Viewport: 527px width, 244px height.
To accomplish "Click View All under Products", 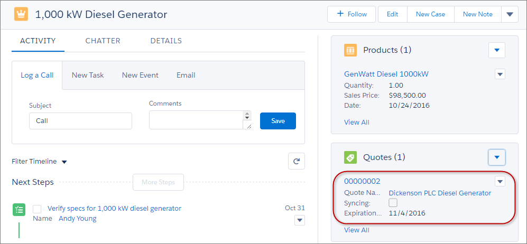I will click(x=357, y=122).
